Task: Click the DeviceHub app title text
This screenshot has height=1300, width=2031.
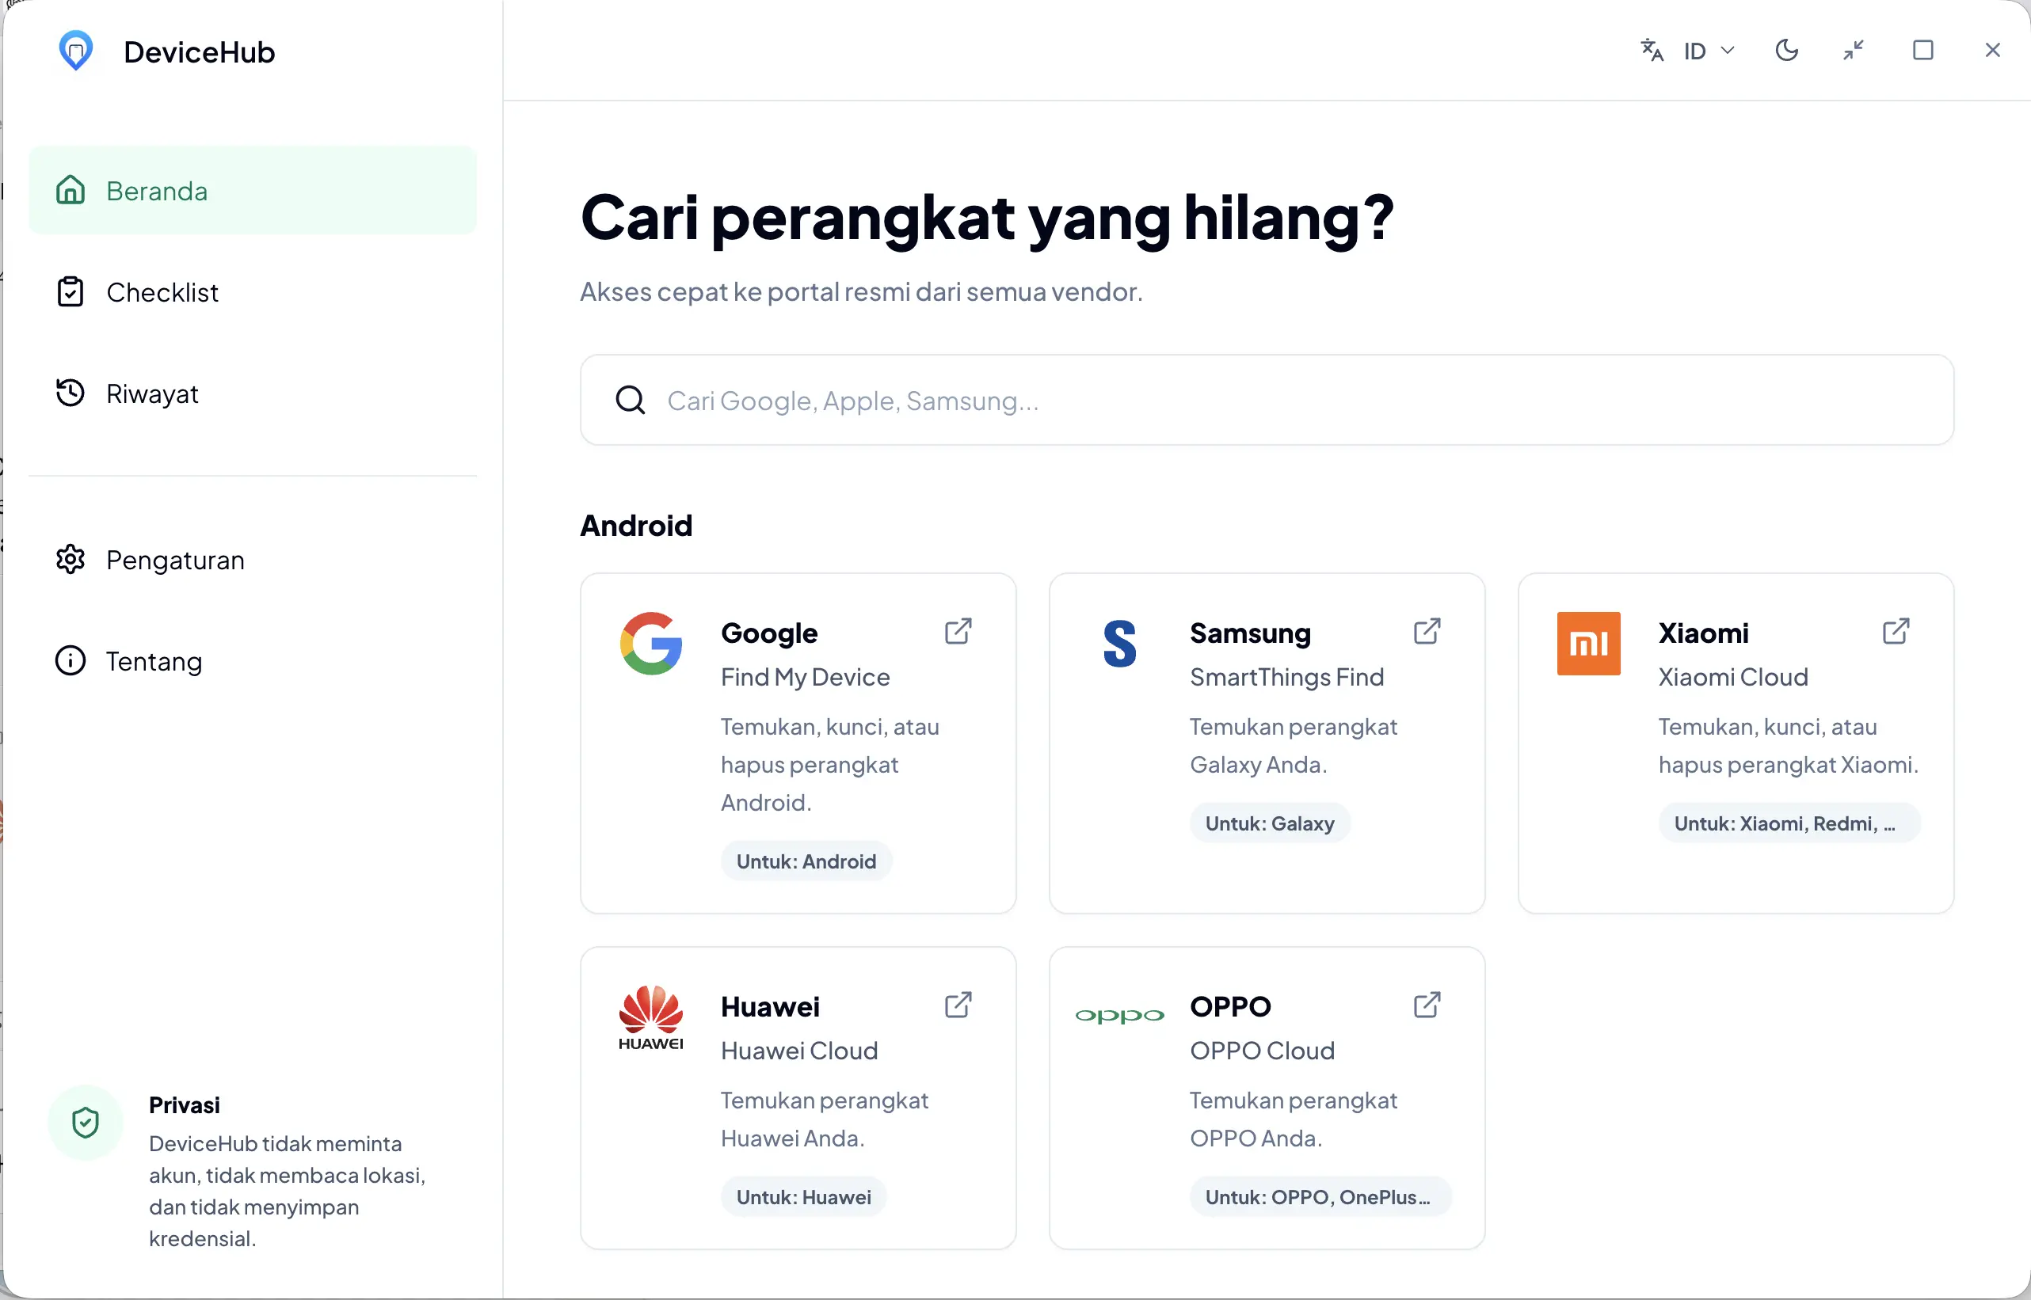Action: 200,52
